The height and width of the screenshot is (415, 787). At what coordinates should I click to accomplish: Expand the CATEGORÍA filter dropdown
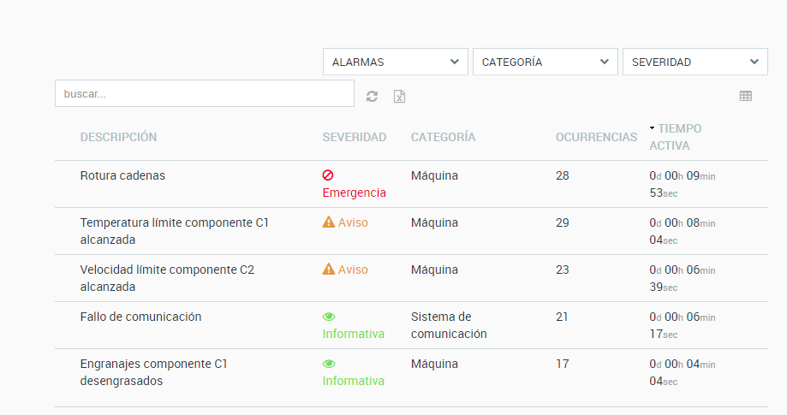coord(546,62)
